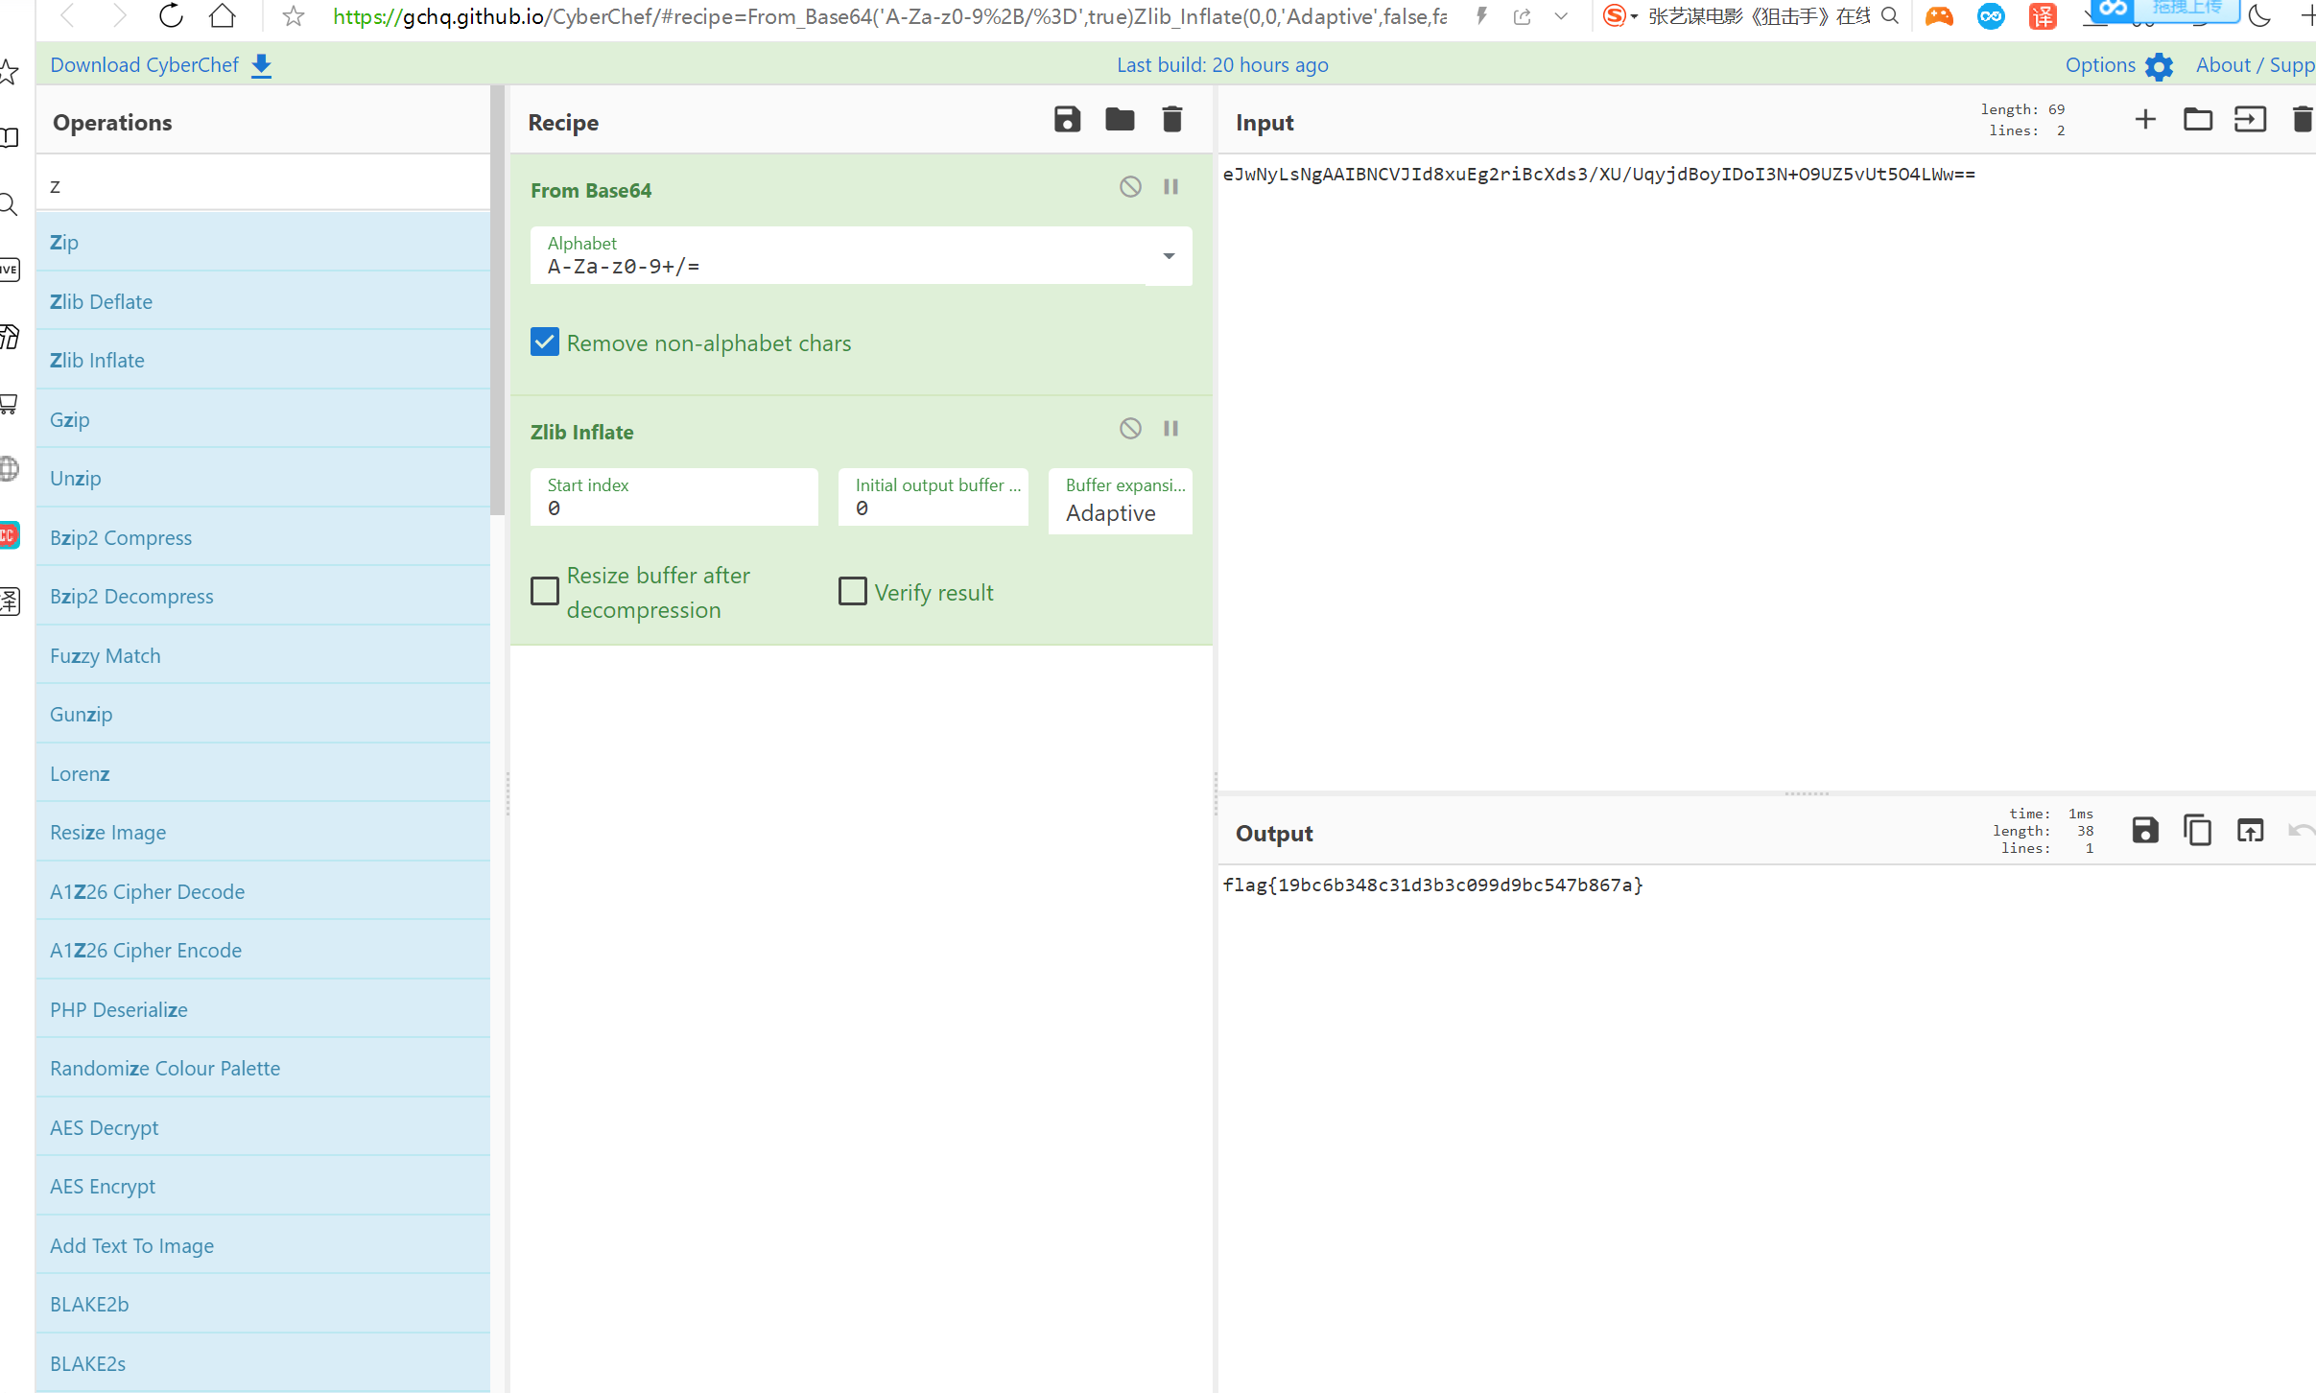Disable the From Base64 operation
The image size is (2316, 1393).
click(x=1130, y=187)
